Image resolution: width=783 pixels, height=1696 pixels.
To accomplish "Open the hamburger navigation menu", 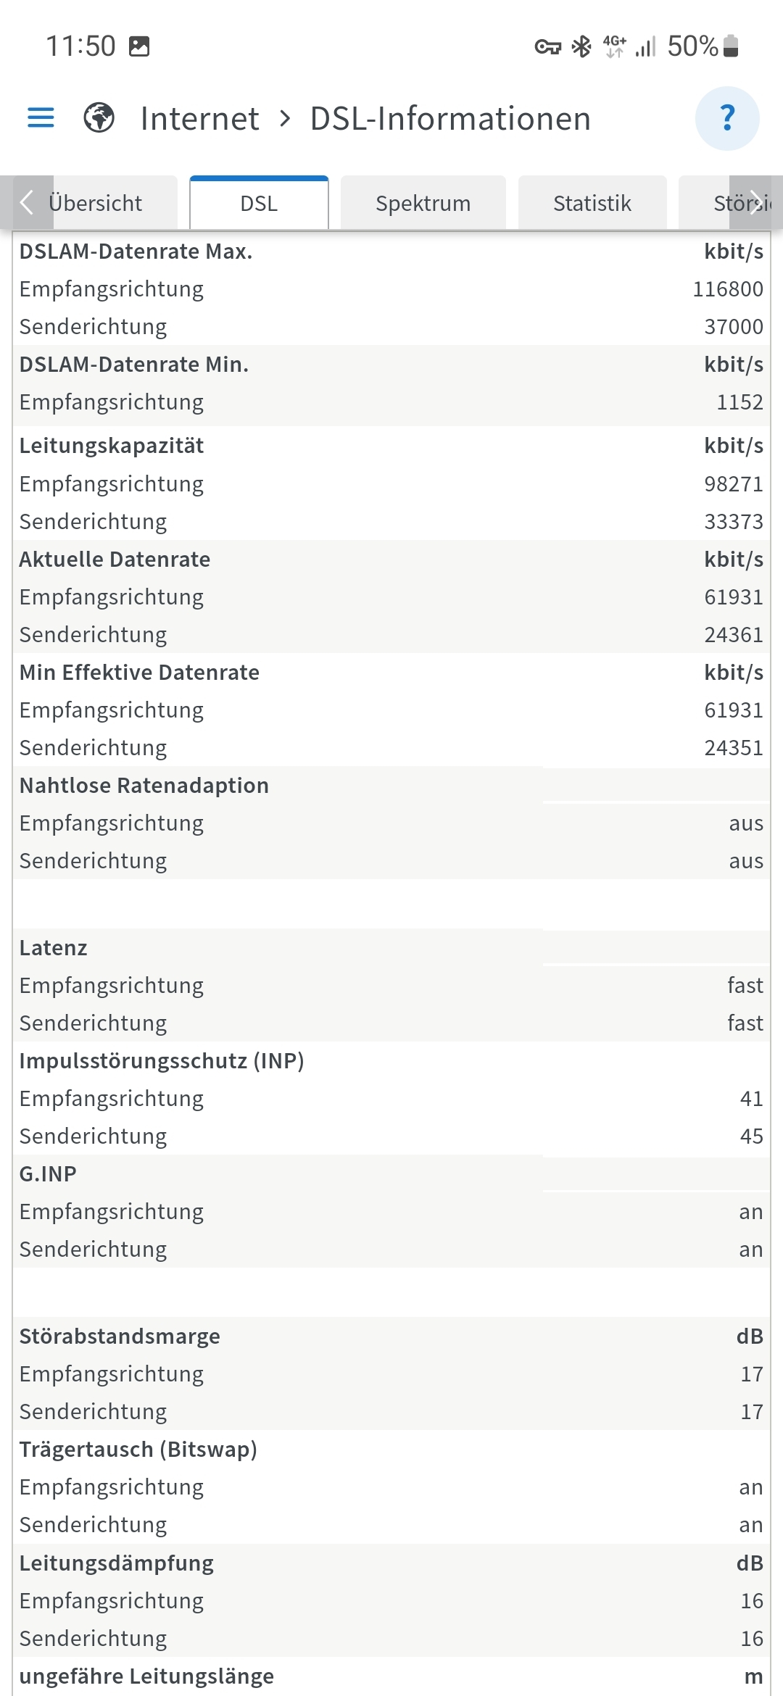I will click(41, 117).
